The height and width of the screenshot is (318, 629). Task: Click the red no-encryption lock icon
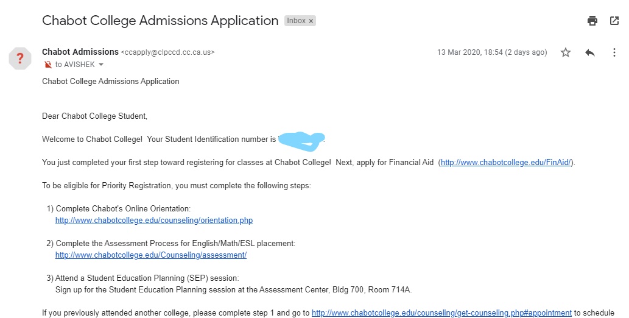pyautogui.click(x=48, y=65)
